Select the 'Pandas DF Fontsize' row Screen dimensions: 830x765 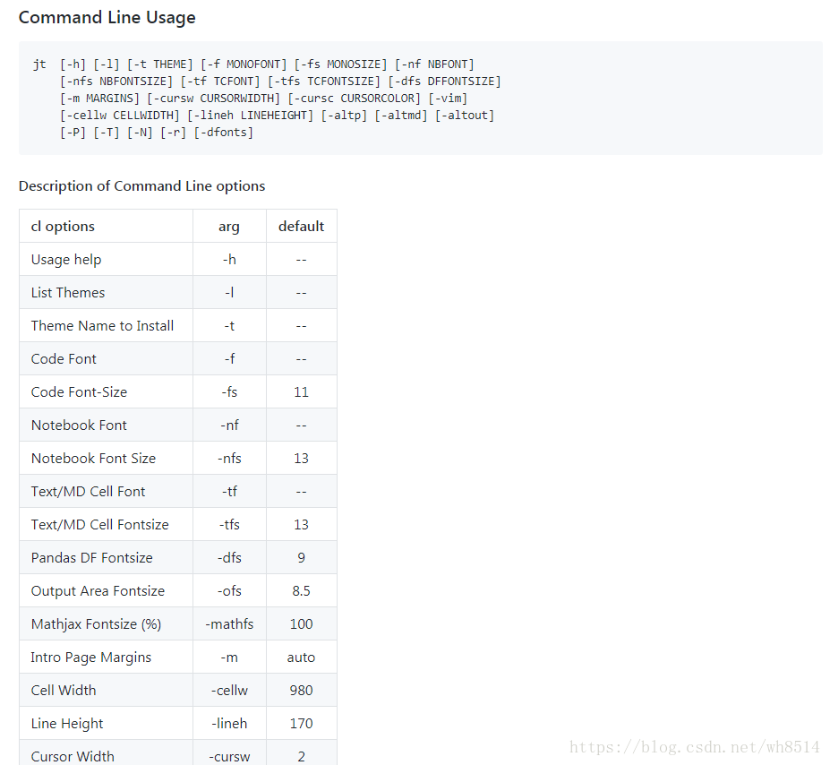[x=91, y=557]
